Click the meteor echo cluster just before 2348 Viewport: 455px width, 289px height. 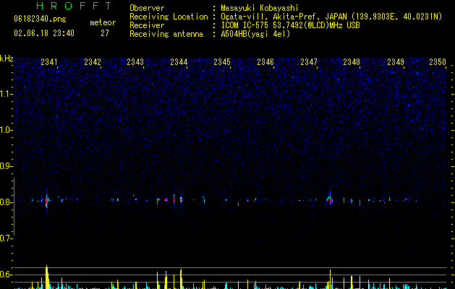[330, 199]
